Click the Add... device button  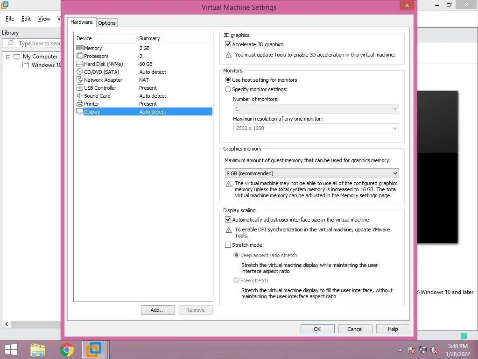point(158,310)
